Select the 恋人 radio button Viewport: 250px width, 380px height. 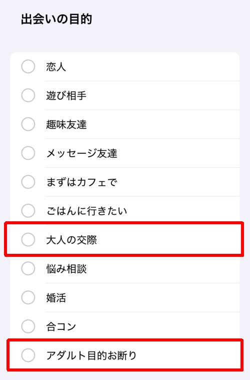coord(28,67)
